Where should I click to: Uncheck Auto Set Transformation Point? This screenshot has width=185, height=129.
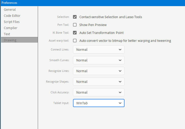coord(75,33)
